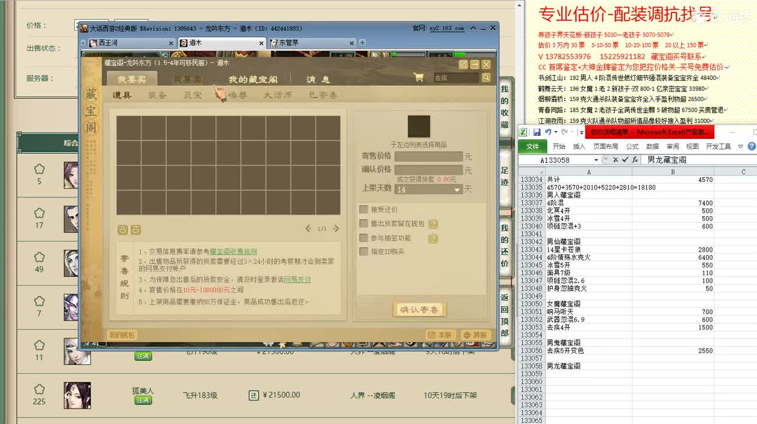Open the Excel 开发工具 ribbon tab

point(718,146)
